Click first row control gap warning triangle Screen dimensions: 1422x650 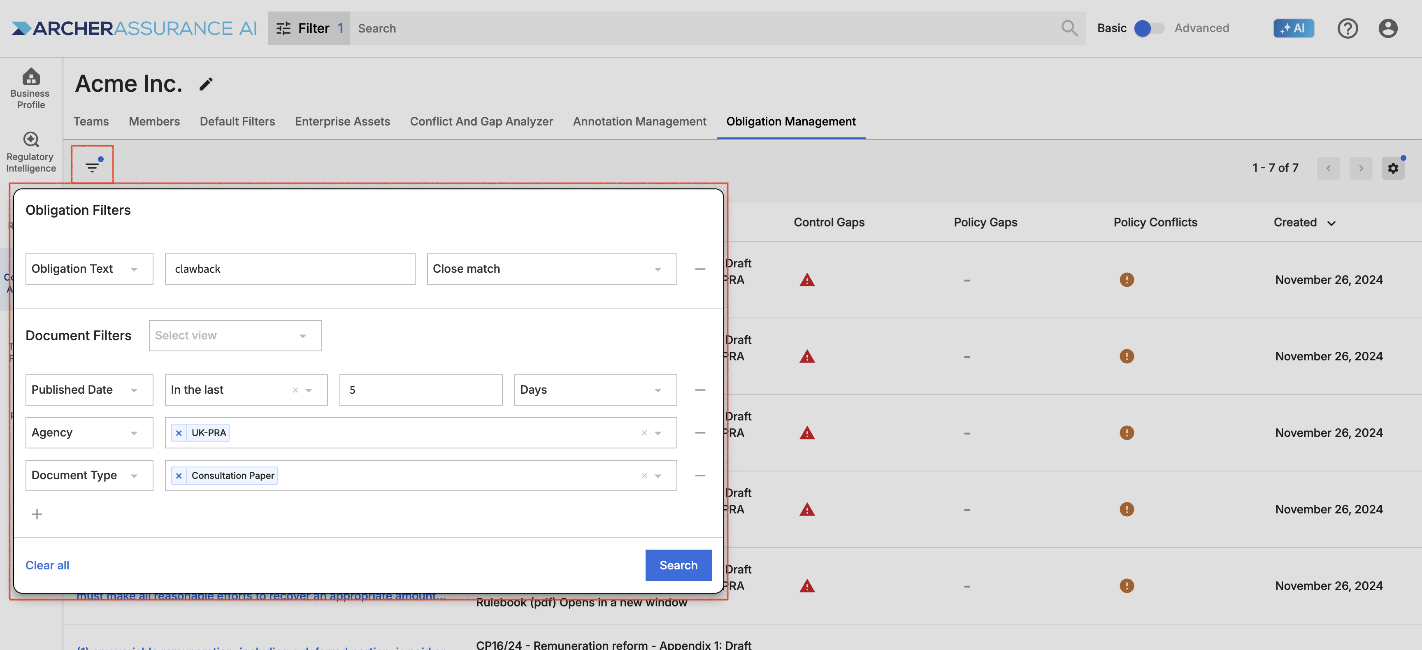point(806,280)
